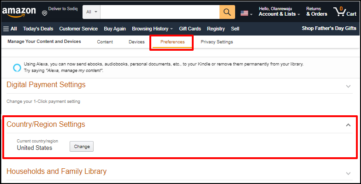Open Today's Deals

(38, 29)
